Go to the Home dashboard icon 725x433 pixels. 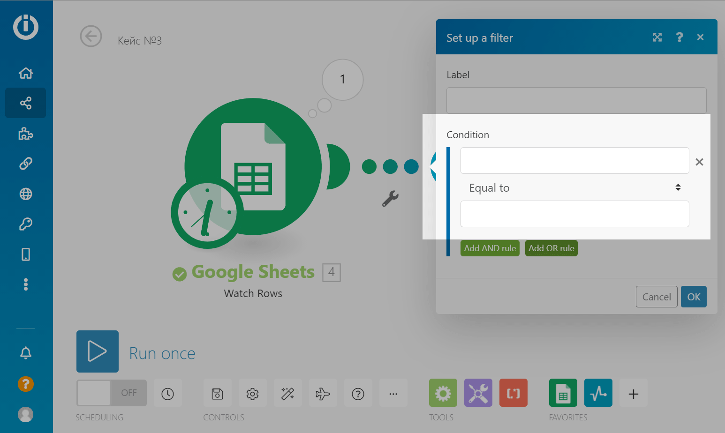[x=26, y=73]
